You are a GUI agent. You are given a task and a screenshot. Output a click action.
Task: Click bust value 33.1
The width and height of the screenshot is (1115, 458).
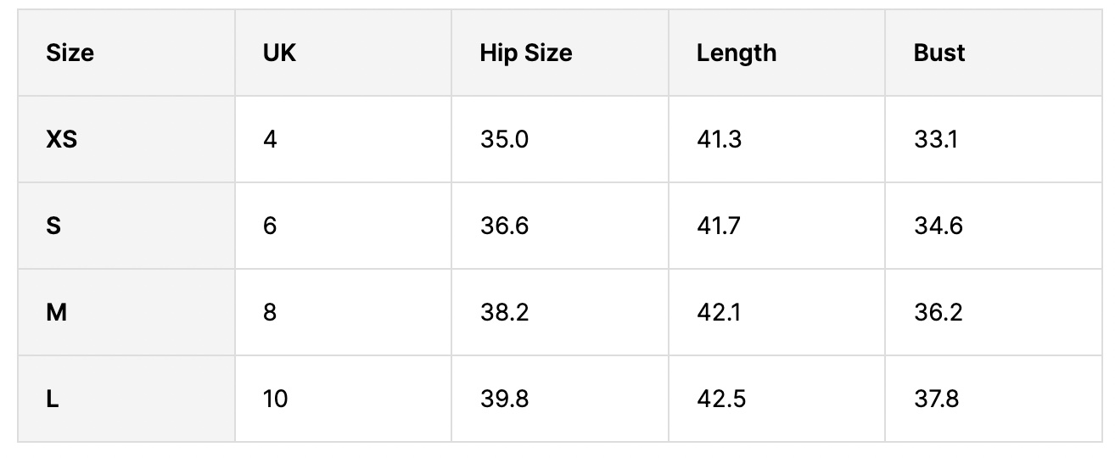(935, 139)
